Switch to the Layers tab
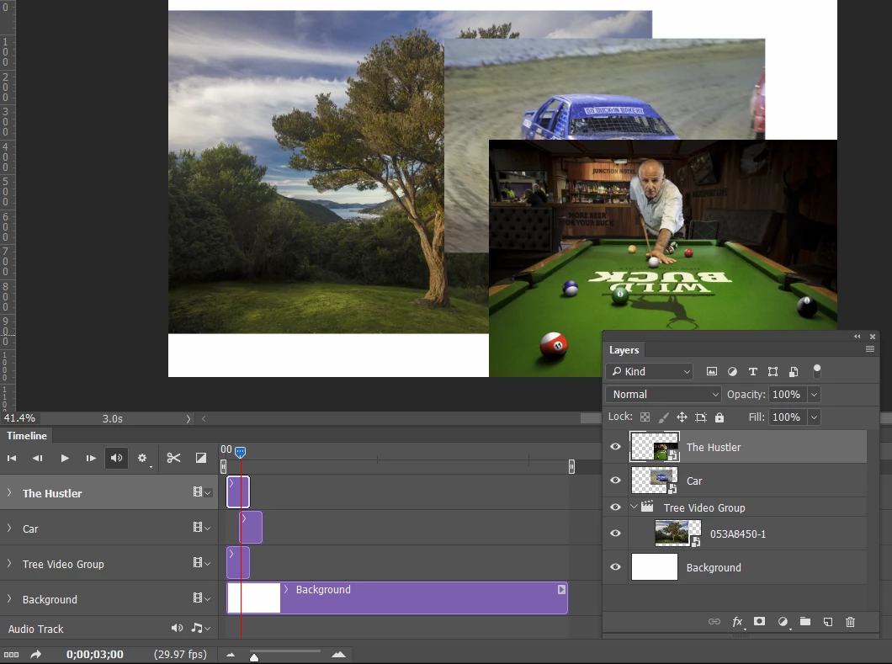Screen dimensions: 892x664 624,350
